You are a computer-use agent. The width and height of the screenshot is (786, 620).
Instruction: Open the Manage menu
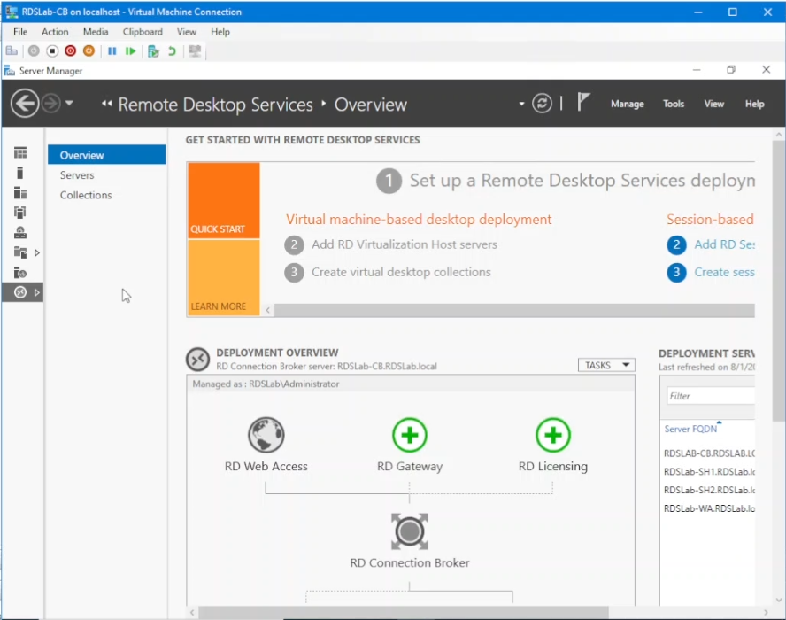coord(627,104)
